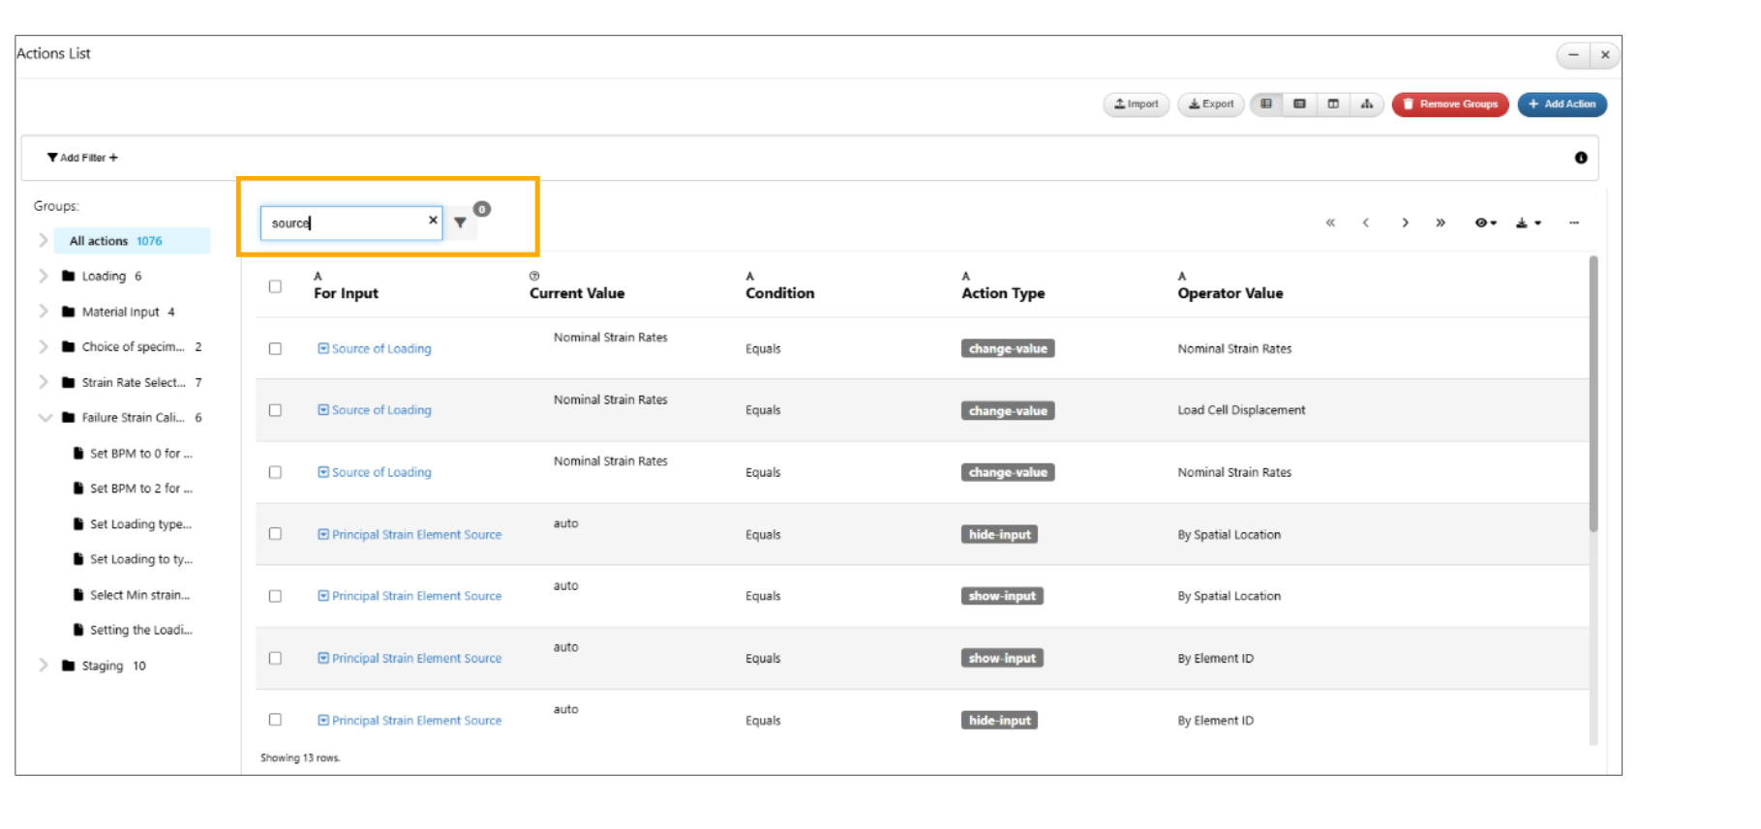
Task: Collapse the Failure Strain Cali... group
Action: click(x=44, y=418)
